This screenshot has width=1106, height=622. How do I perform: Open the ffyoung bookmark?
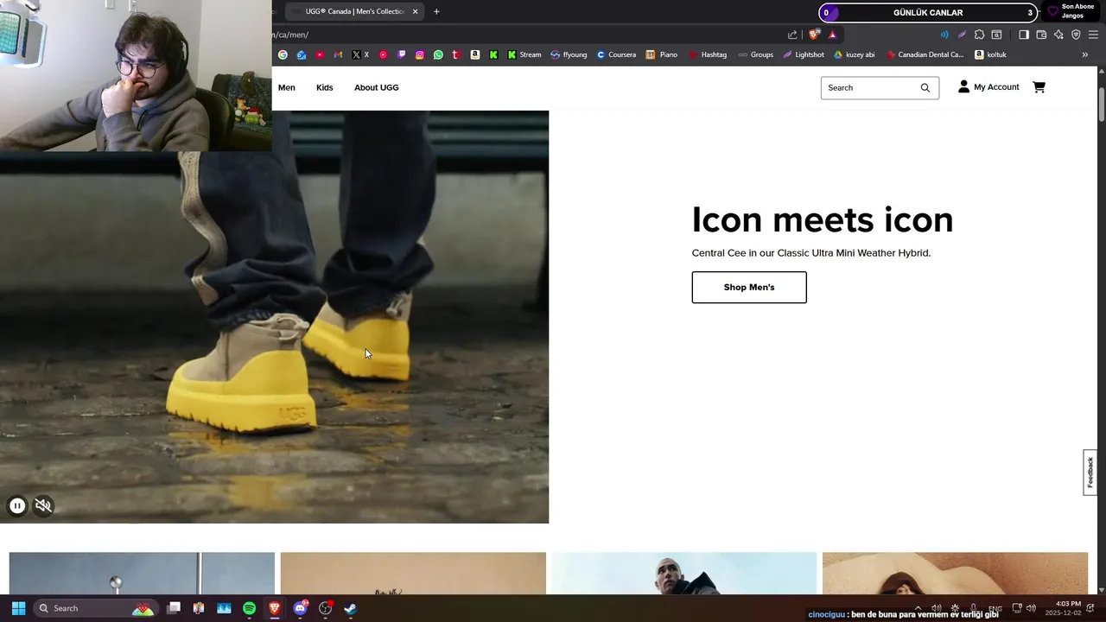click(569, 54)
